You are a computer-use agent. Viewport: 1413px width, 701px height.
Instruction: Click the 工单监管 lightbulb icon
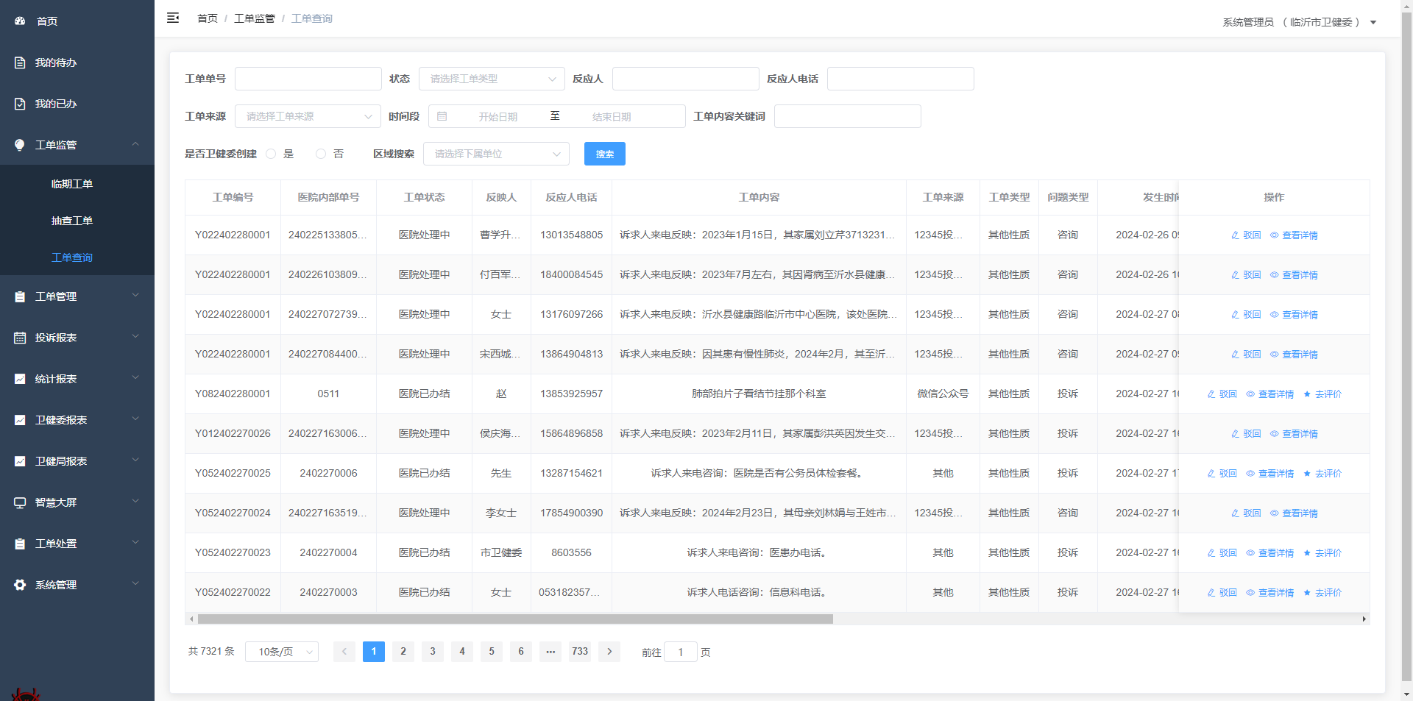20,145
